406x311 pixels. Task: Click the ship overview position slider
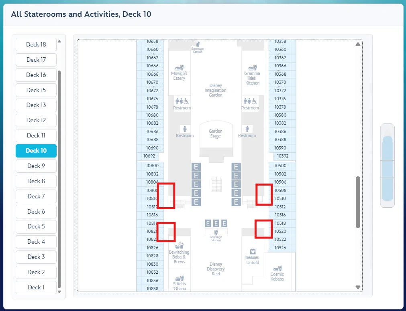click(x=388, y=168)
